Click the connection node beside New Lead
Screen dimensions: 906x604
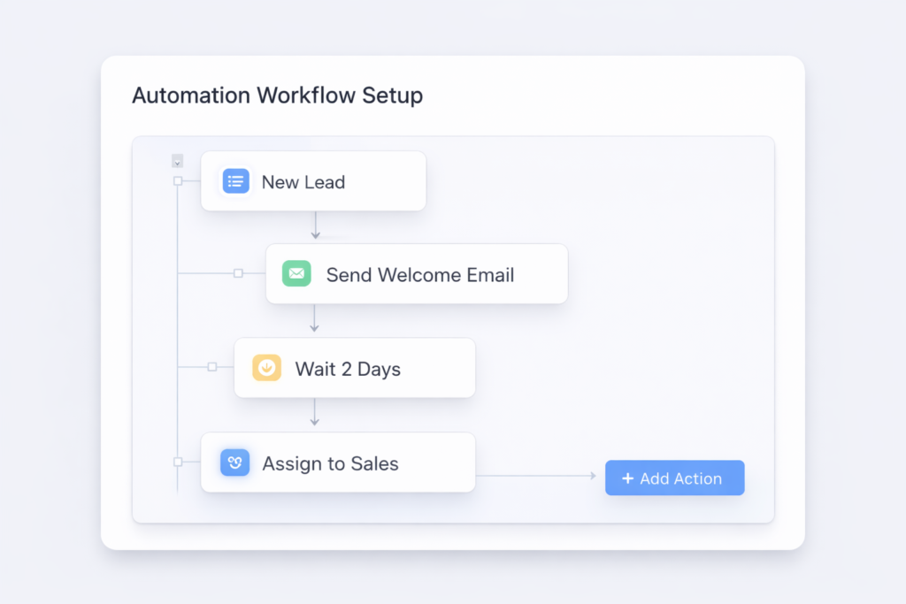pos(180,180)
